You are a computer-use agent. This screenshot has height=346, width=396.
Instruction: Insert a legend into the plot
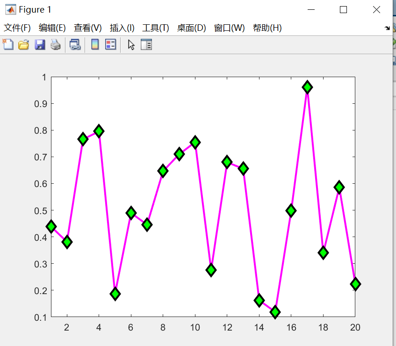111,44
